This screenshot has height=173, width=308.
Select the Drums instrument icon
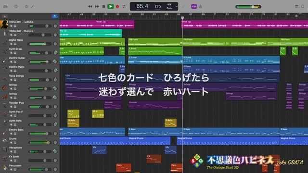4,141
